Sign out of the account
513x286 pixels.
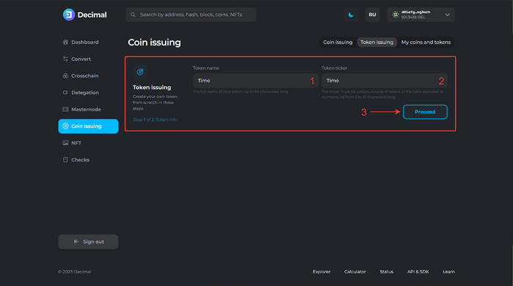click(x=89, y=241)
